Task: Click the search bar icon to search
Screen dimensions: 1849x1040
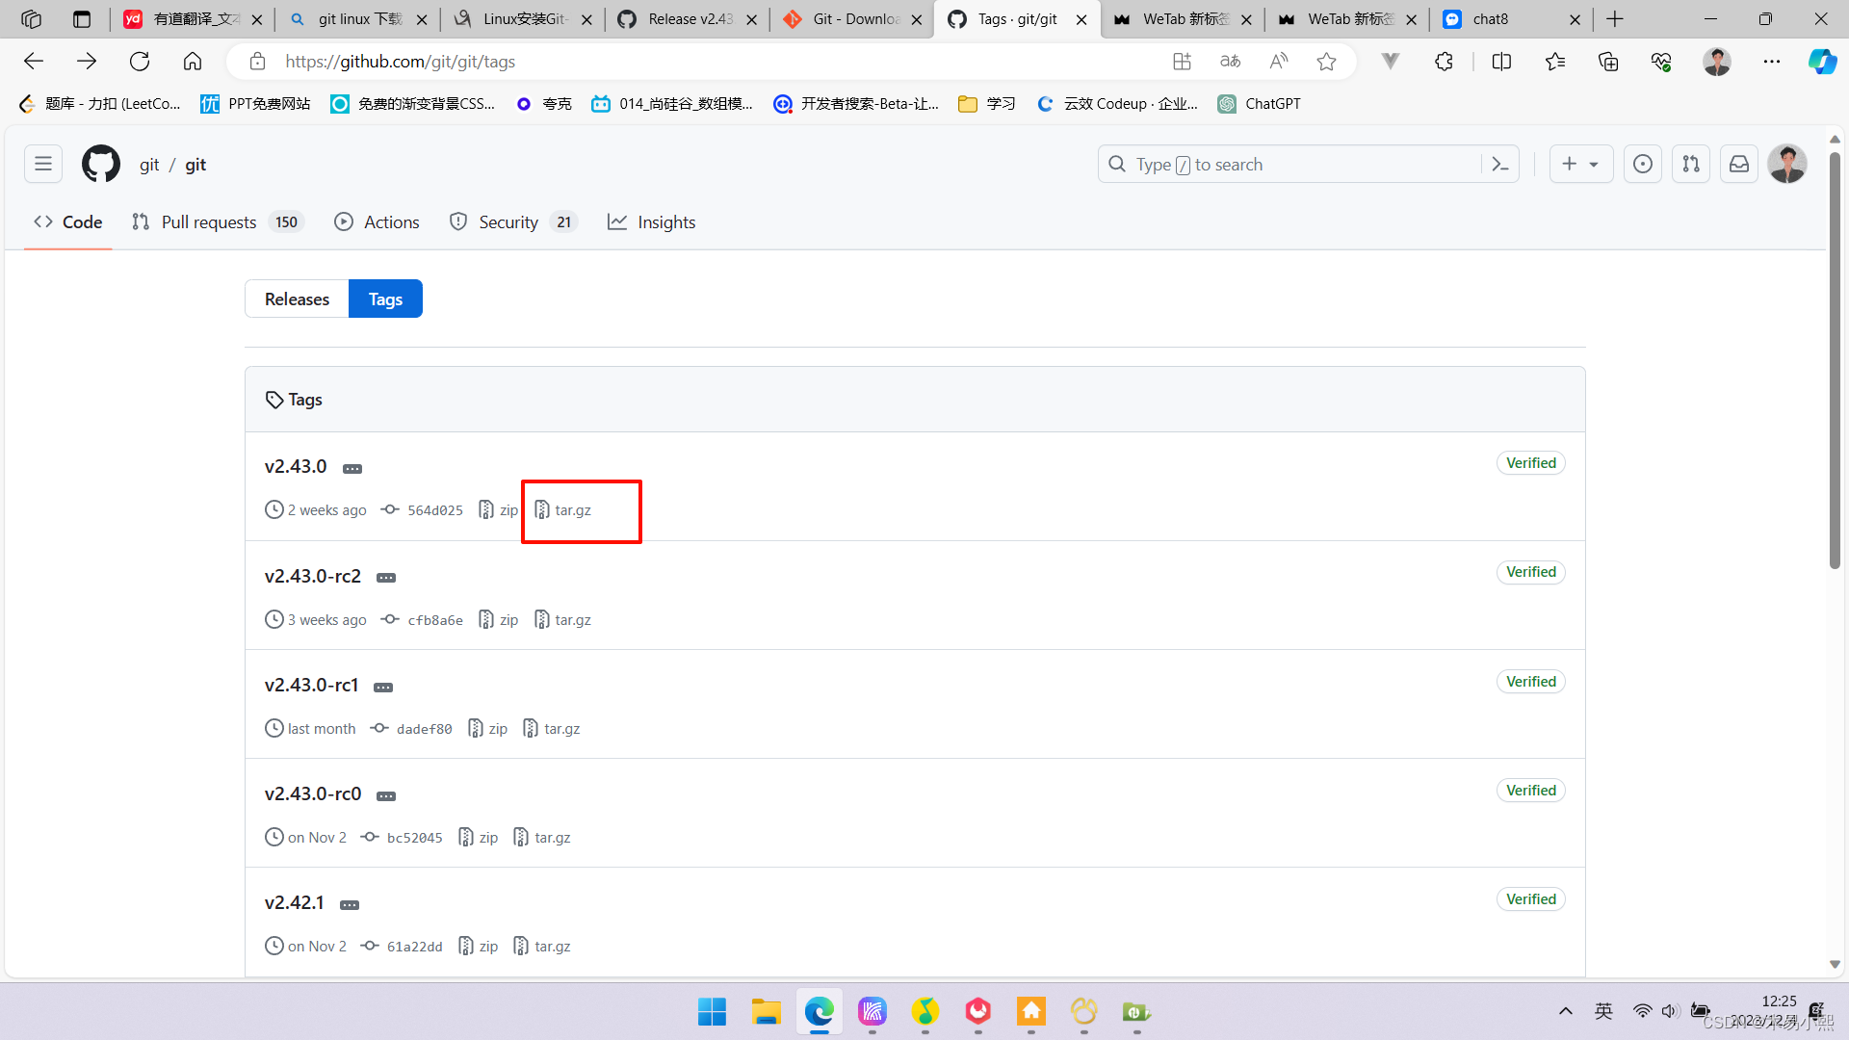Action: click(x=1117, y=163)
